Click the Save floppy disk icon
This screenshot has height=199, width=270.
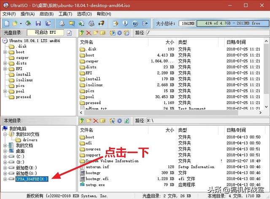click(38, 23)
